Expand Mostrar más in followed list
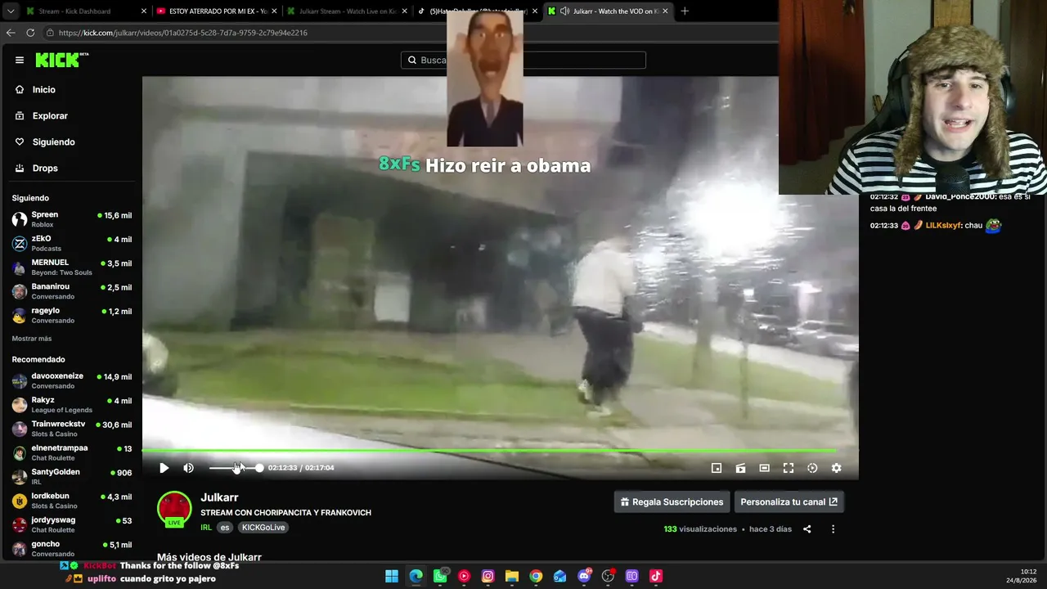The image size is (1047, 589). [32, 339]
